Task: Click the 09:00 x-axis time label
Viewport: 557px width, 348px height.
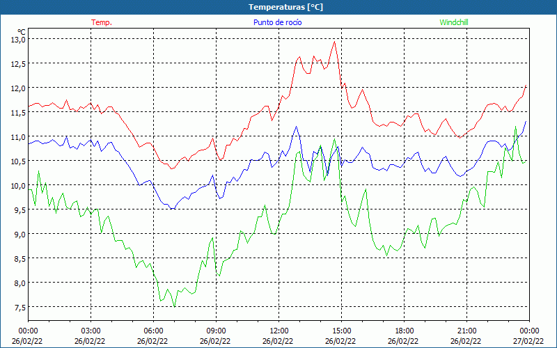Action: (216, 331)
